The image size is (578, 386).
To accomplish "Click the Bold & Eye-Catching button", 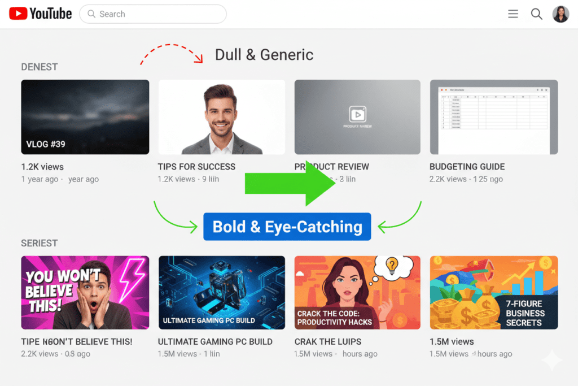I will click(287, 227).
